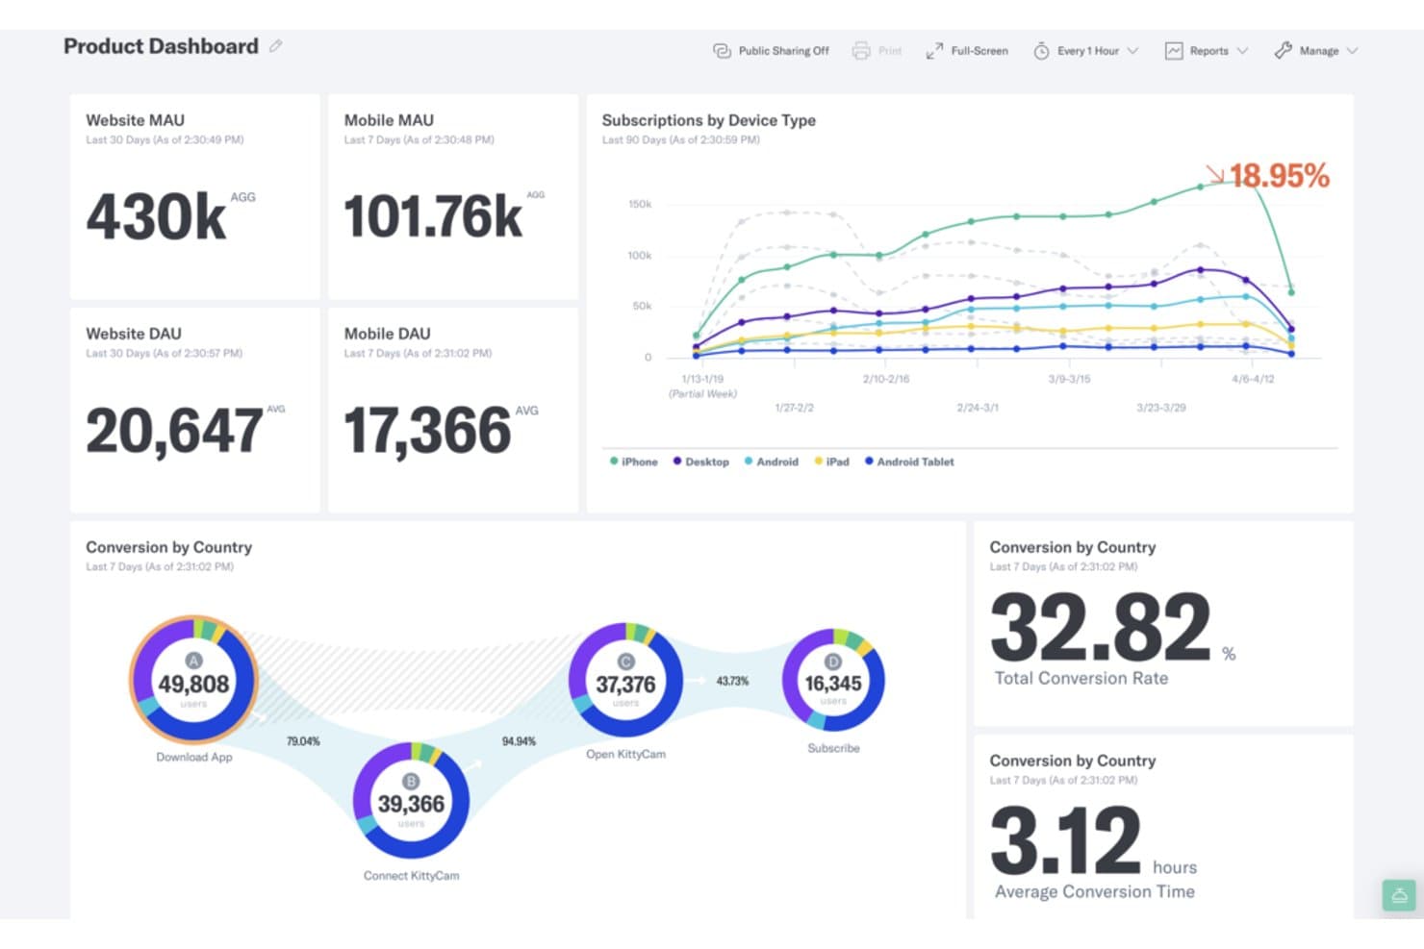Click the 49,808 users Download App donut
Image resolution: width=1424 pixels, height=949 pixels.
[x=193, y=681]
